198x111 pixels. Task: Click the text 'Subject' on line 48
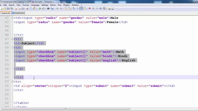(28, 43)
